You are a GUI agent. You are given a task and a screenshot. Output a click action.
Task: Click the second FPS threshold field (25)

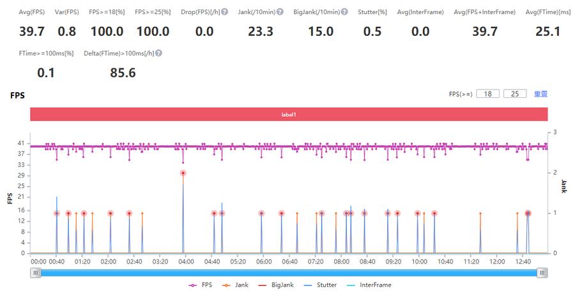515,94
